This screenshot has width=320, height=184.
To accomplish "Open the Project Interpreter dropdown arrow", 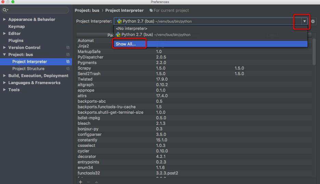I will (x=304, y=21).
